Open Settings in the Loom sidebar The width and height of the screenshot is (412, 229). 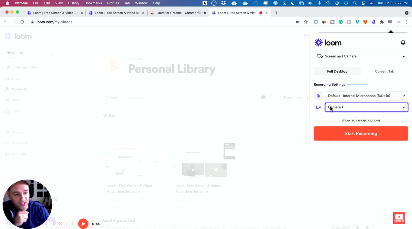(x=18, y=154)
